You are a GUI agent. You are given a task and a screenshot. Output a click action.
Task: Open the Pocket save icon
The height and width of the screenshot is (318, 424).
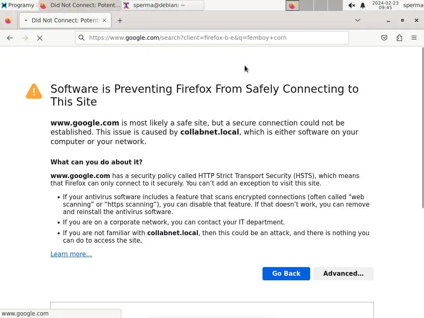pyautogui.click(x=384, y=38)
